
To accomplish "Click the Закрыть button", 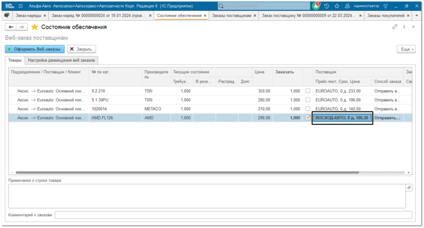I will 82,49.
